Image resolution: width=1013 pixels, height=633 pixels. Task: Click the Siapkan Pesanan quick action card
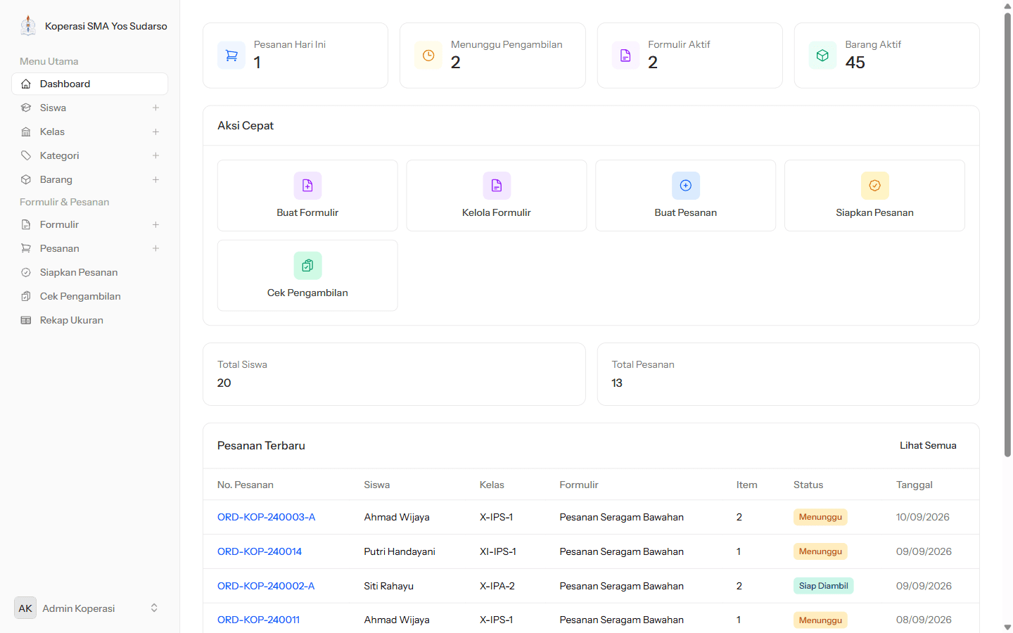(874, 196)
